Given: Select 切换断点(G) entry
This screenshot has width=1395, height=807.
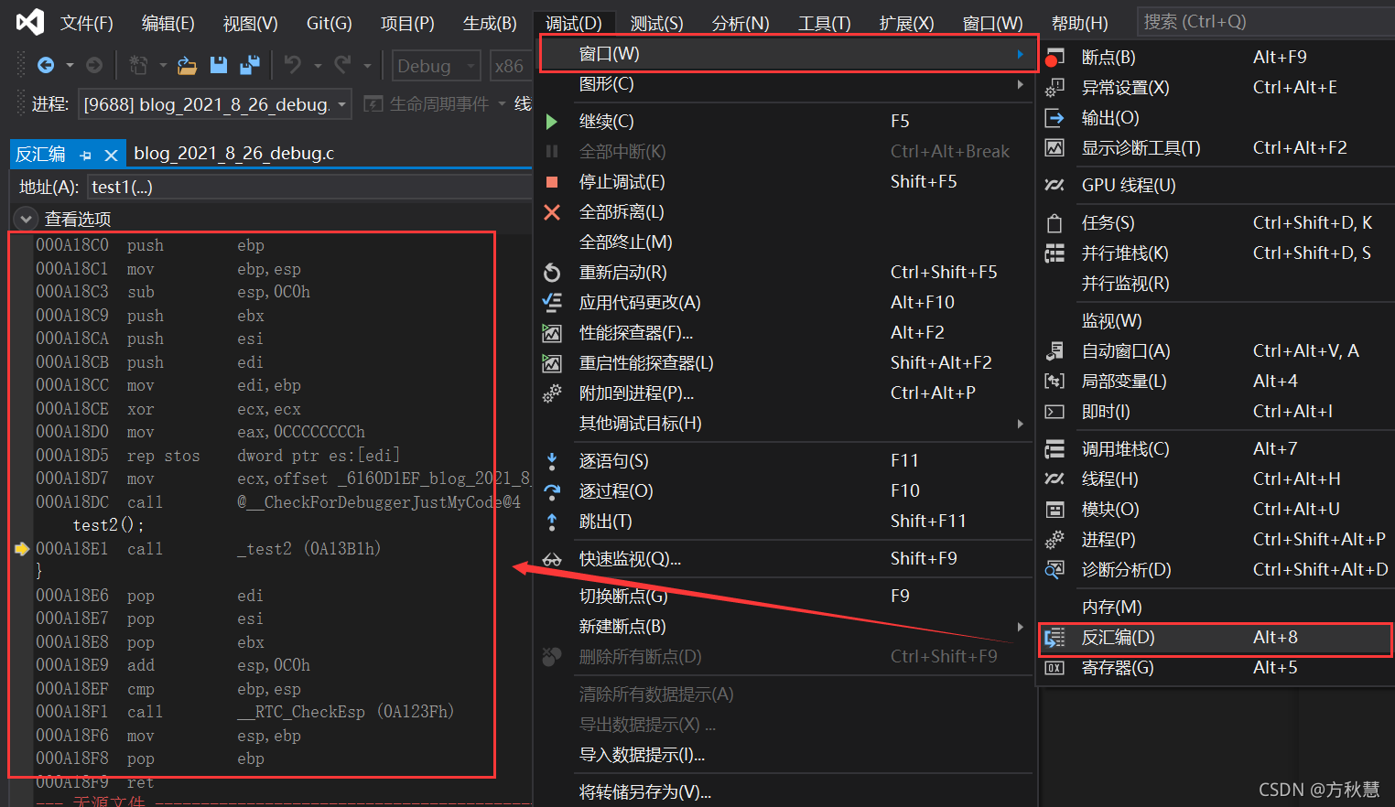Looking at the screenshot, I should 785,596.
